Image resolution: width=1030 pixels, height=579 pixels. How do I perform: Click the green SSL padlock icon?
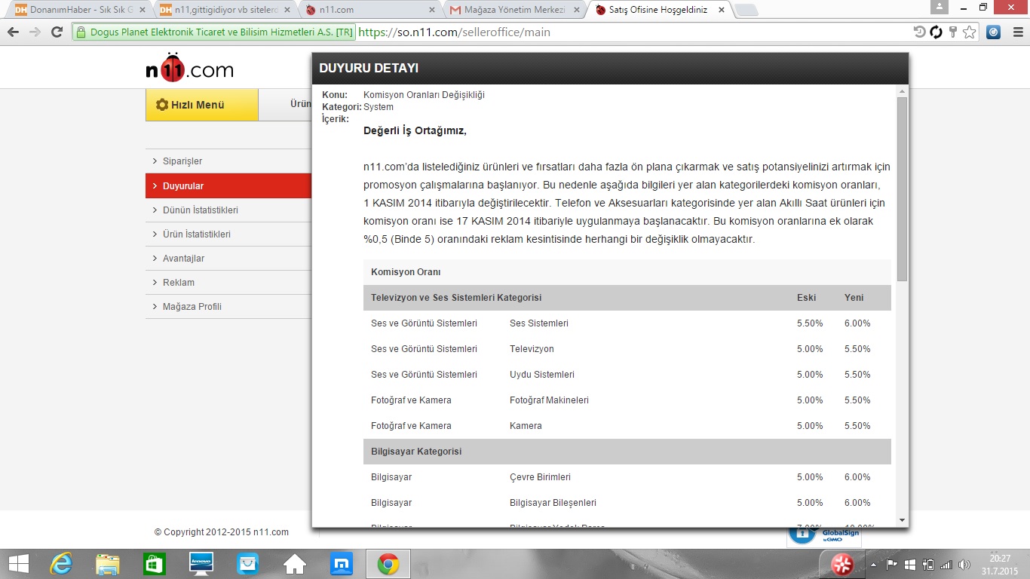[x=81, y=32]
